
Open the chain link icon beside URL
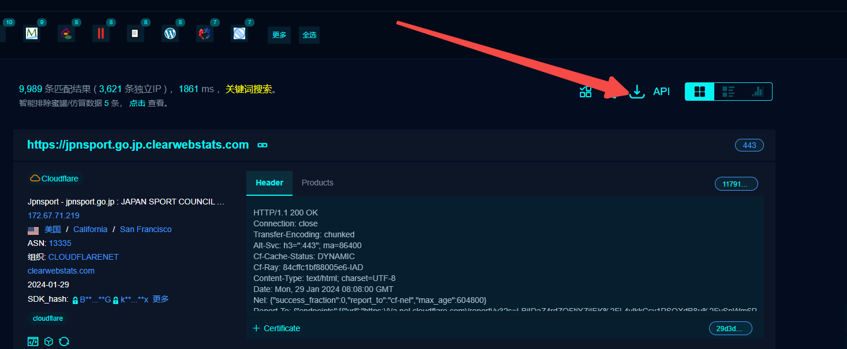point(263,145)
